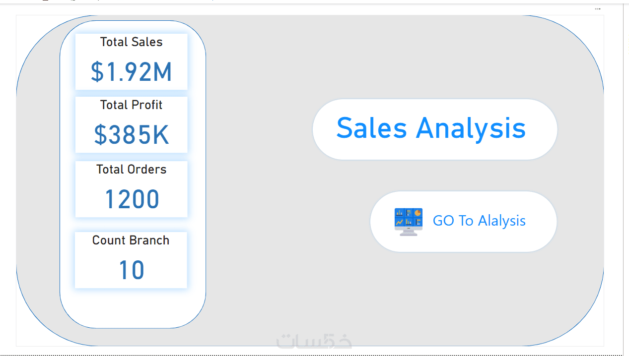Click gray background below the GO To Alalysis button
Image resolution: width=629 pixels, height=356 pixels.
462,297
